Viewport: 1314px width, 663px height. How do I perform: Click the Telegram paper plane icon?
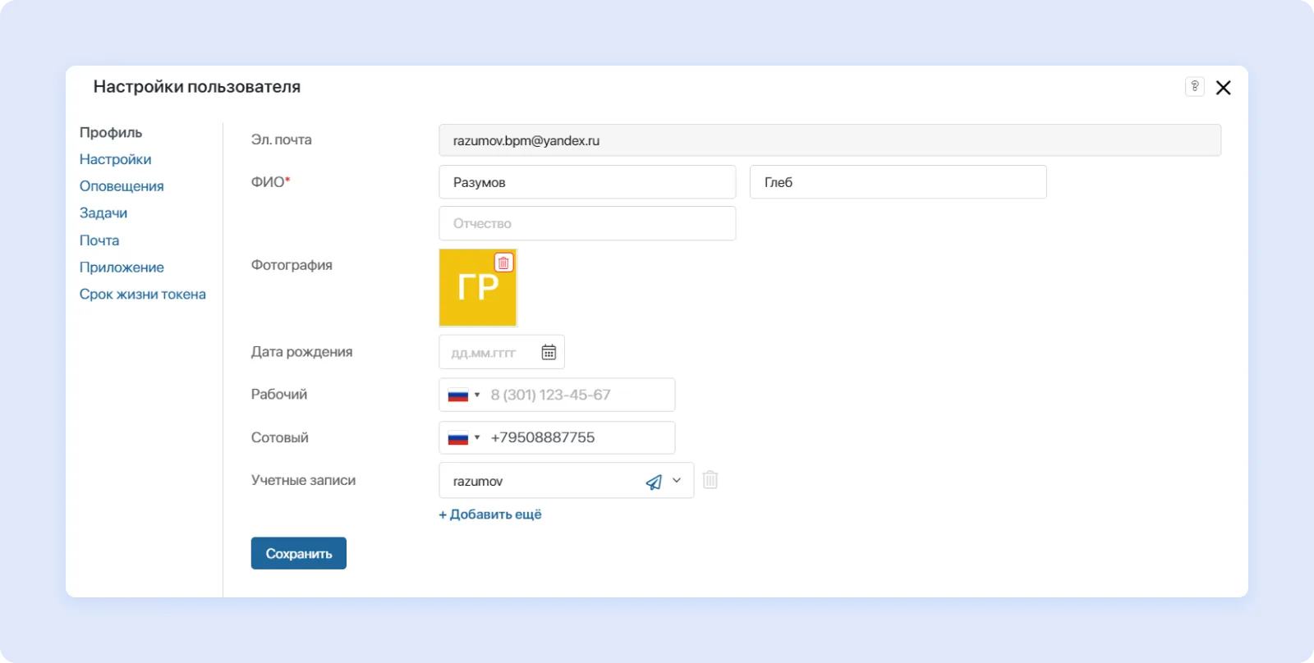(x=654, y=482)
